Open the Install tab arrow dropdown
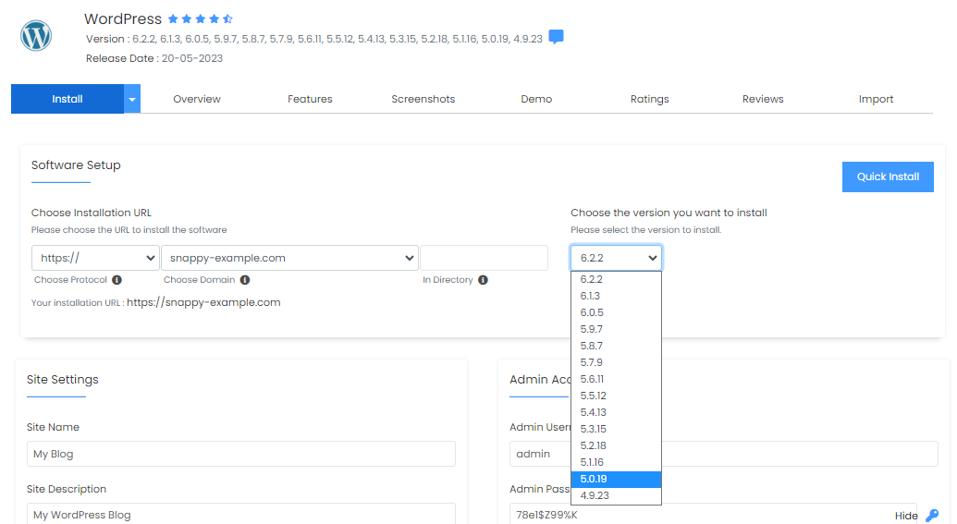The width and height of the screenshot is (957, 524). point(132,99)
